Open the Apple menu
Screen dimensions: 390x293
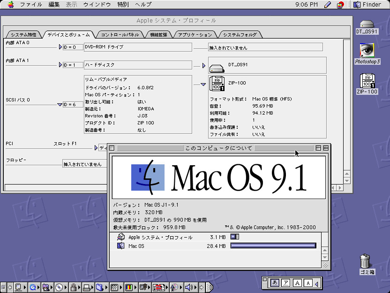click(x=11, y=5)
